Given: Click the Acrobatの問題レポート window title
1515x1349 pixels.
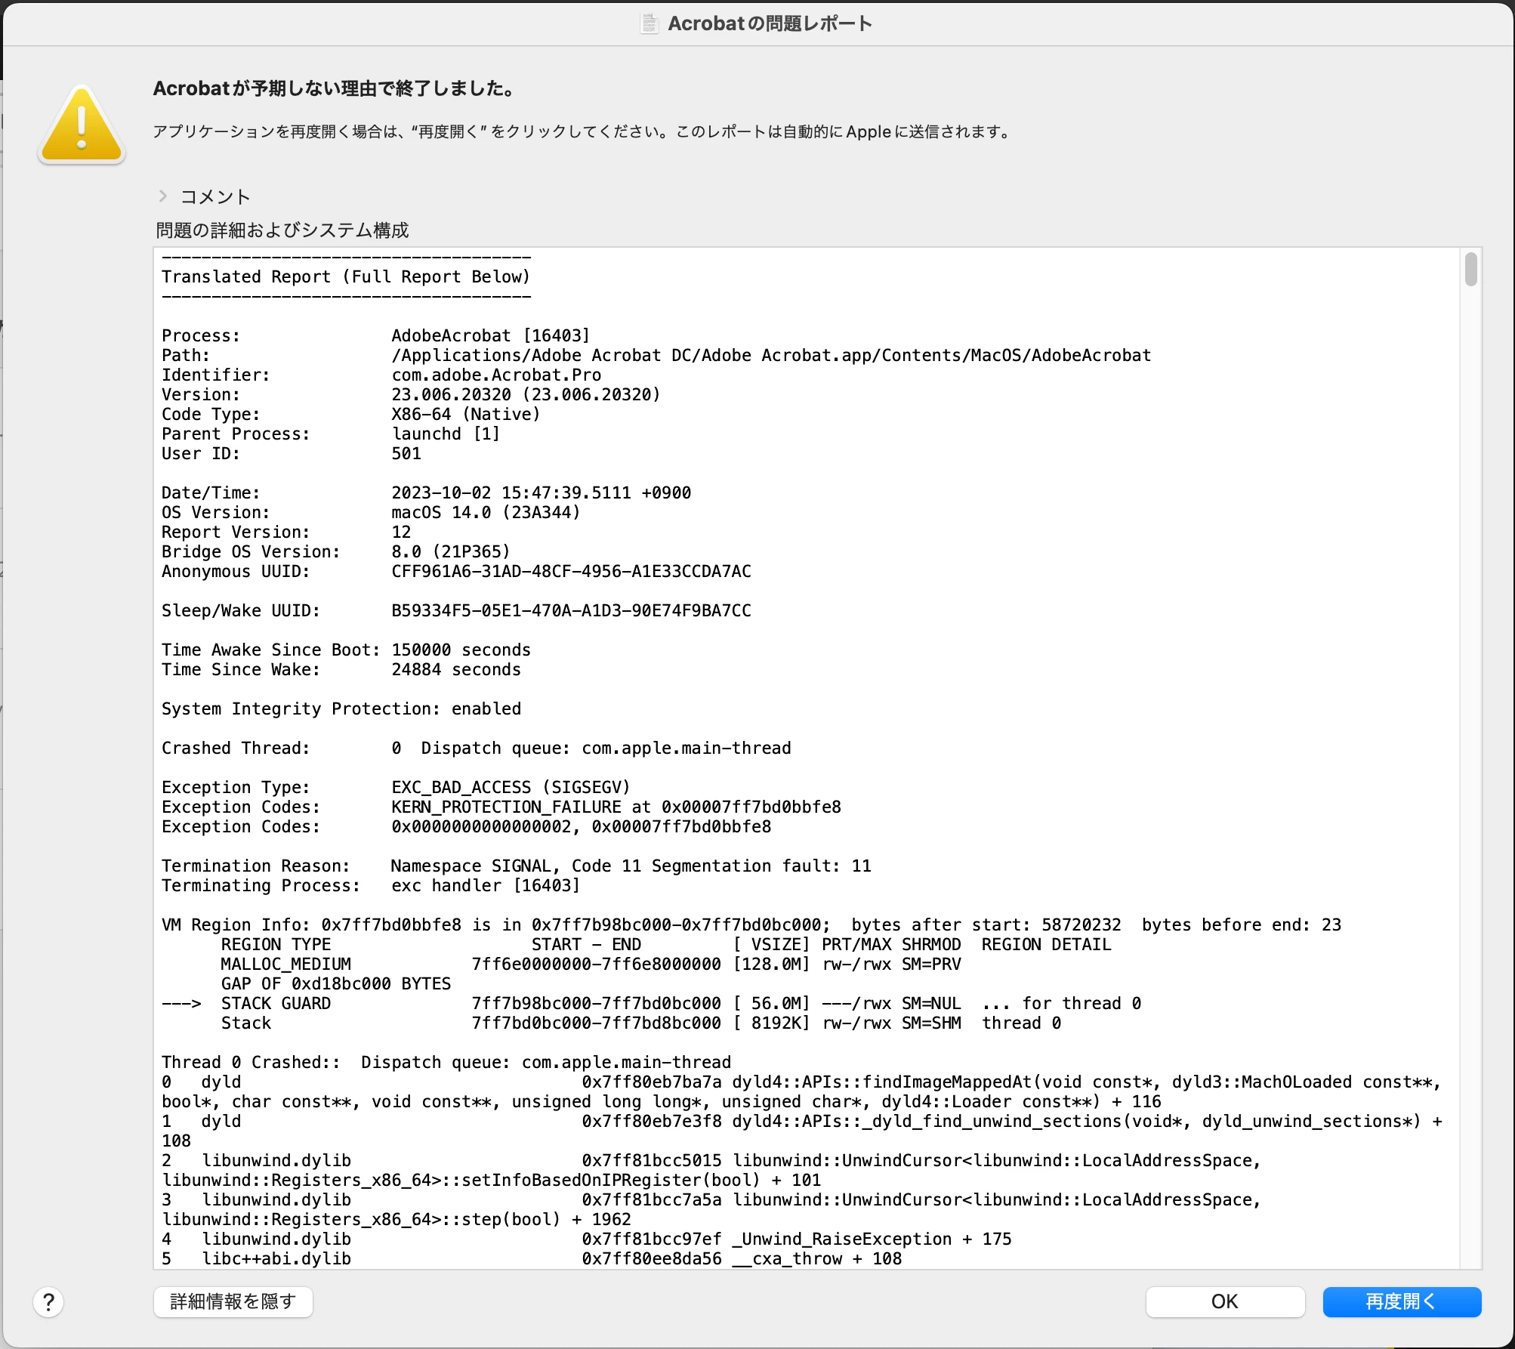Looking at the screenshot, I should coord(769,23).
